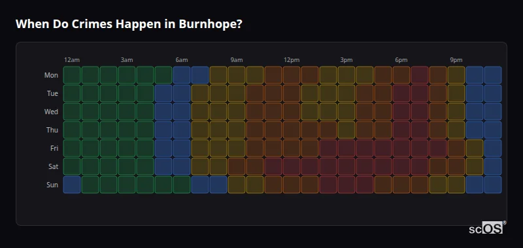Select the red Monday 7pm cell
Viewport: 523px width, 248px height.
tap(420, 75)
